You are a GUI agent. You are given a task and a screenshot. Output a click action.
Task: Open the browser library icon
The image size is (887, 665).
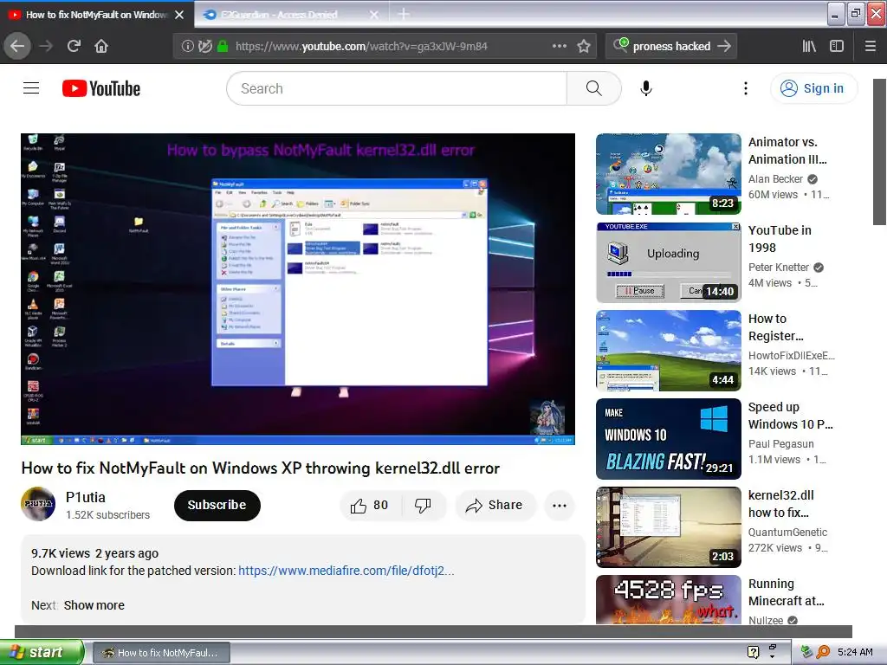click(x=809, y=47)
